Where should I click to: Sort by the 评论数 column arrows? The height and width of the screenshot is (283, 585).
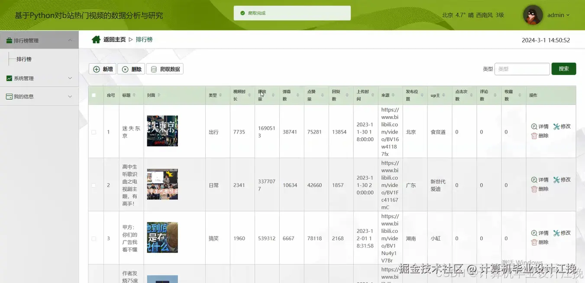click(x=496, y=95)
